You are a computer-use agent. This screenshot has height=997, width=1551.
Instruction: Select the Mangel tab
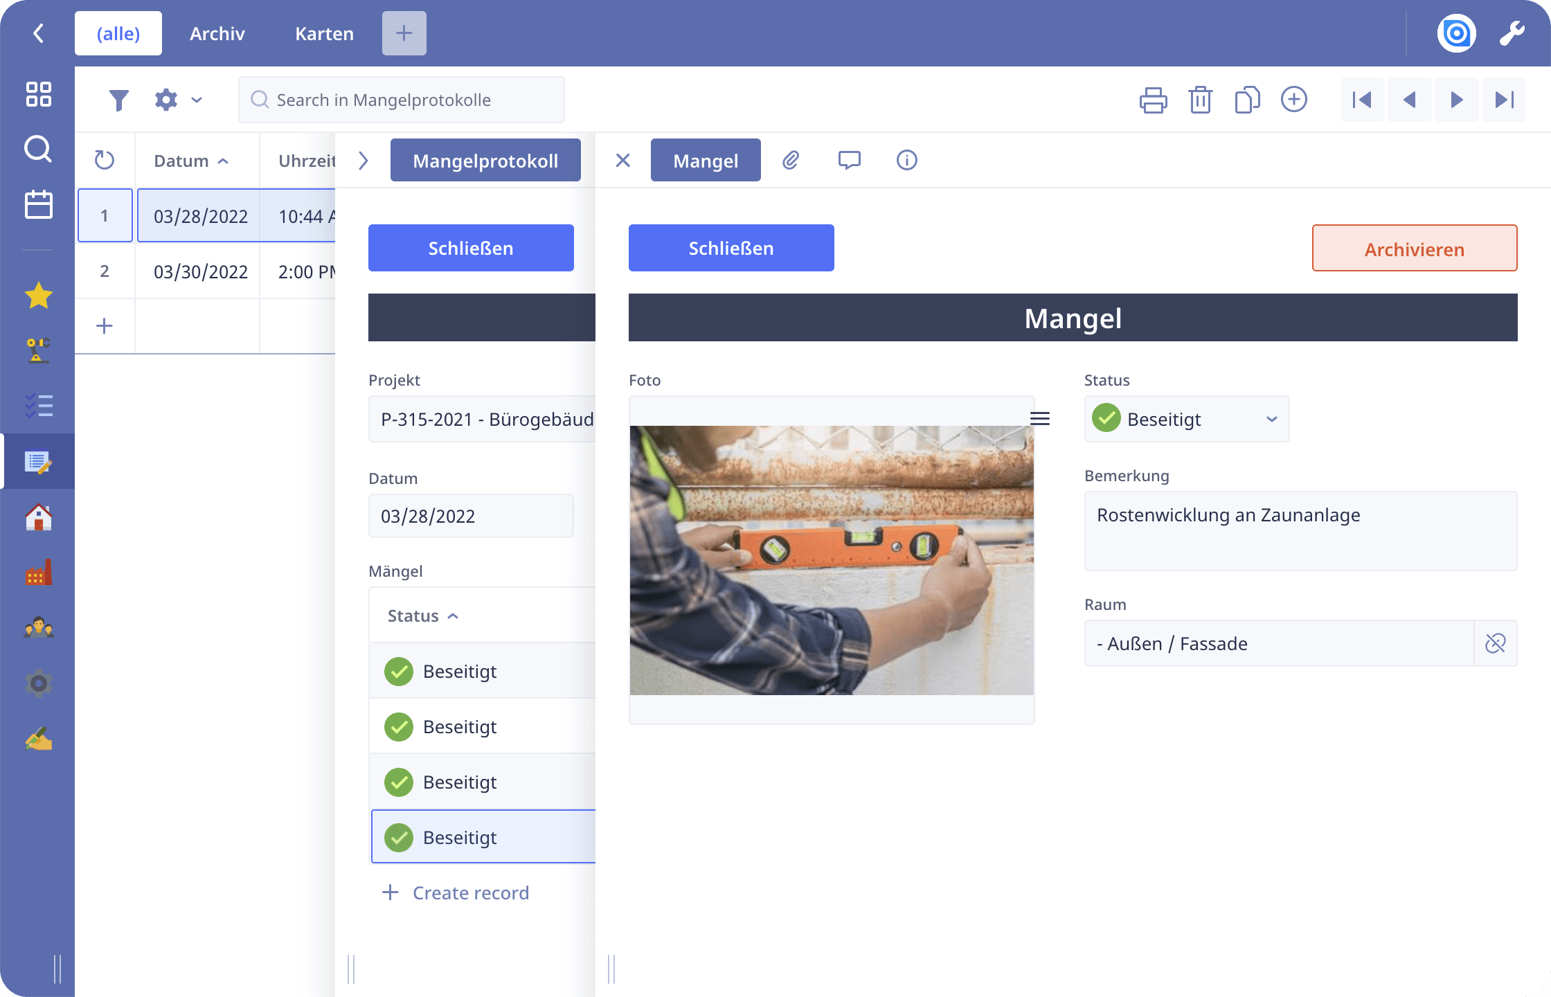tap(706, 160)
